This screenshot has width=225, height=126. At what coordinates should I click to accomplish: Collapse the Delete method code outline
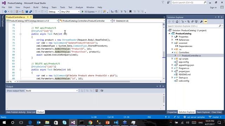point(20,70)
